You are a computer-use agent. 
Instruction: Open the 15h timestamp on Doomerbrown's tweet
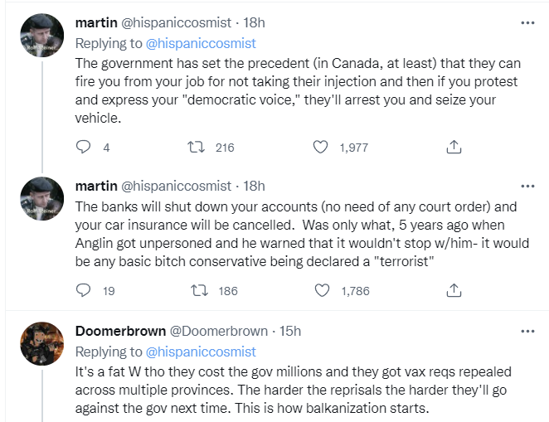(x=289, y=332)
